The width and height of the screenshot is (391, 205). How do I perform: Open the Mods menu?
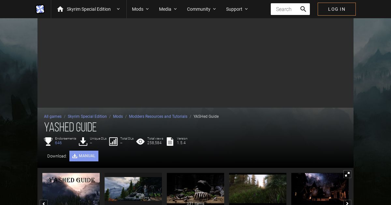pos(140,9)
